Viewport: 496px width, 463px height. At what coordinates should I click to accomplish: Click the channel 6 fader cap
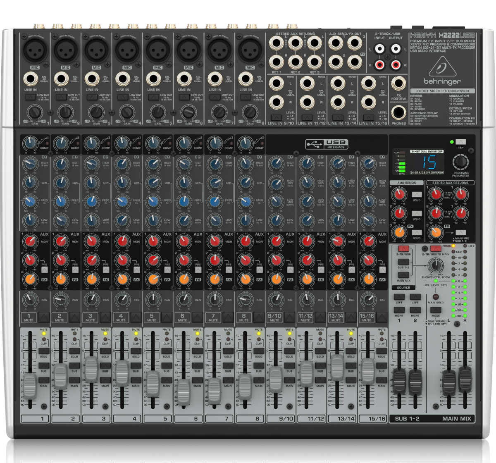(184, 391)
